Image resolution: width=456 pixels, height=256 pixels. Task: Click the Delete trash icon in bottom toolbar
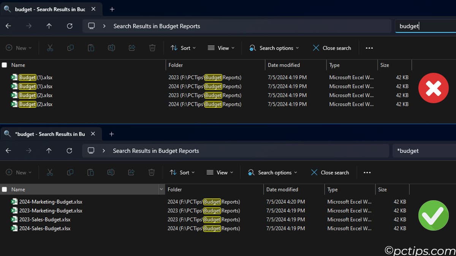click(152, 172)
